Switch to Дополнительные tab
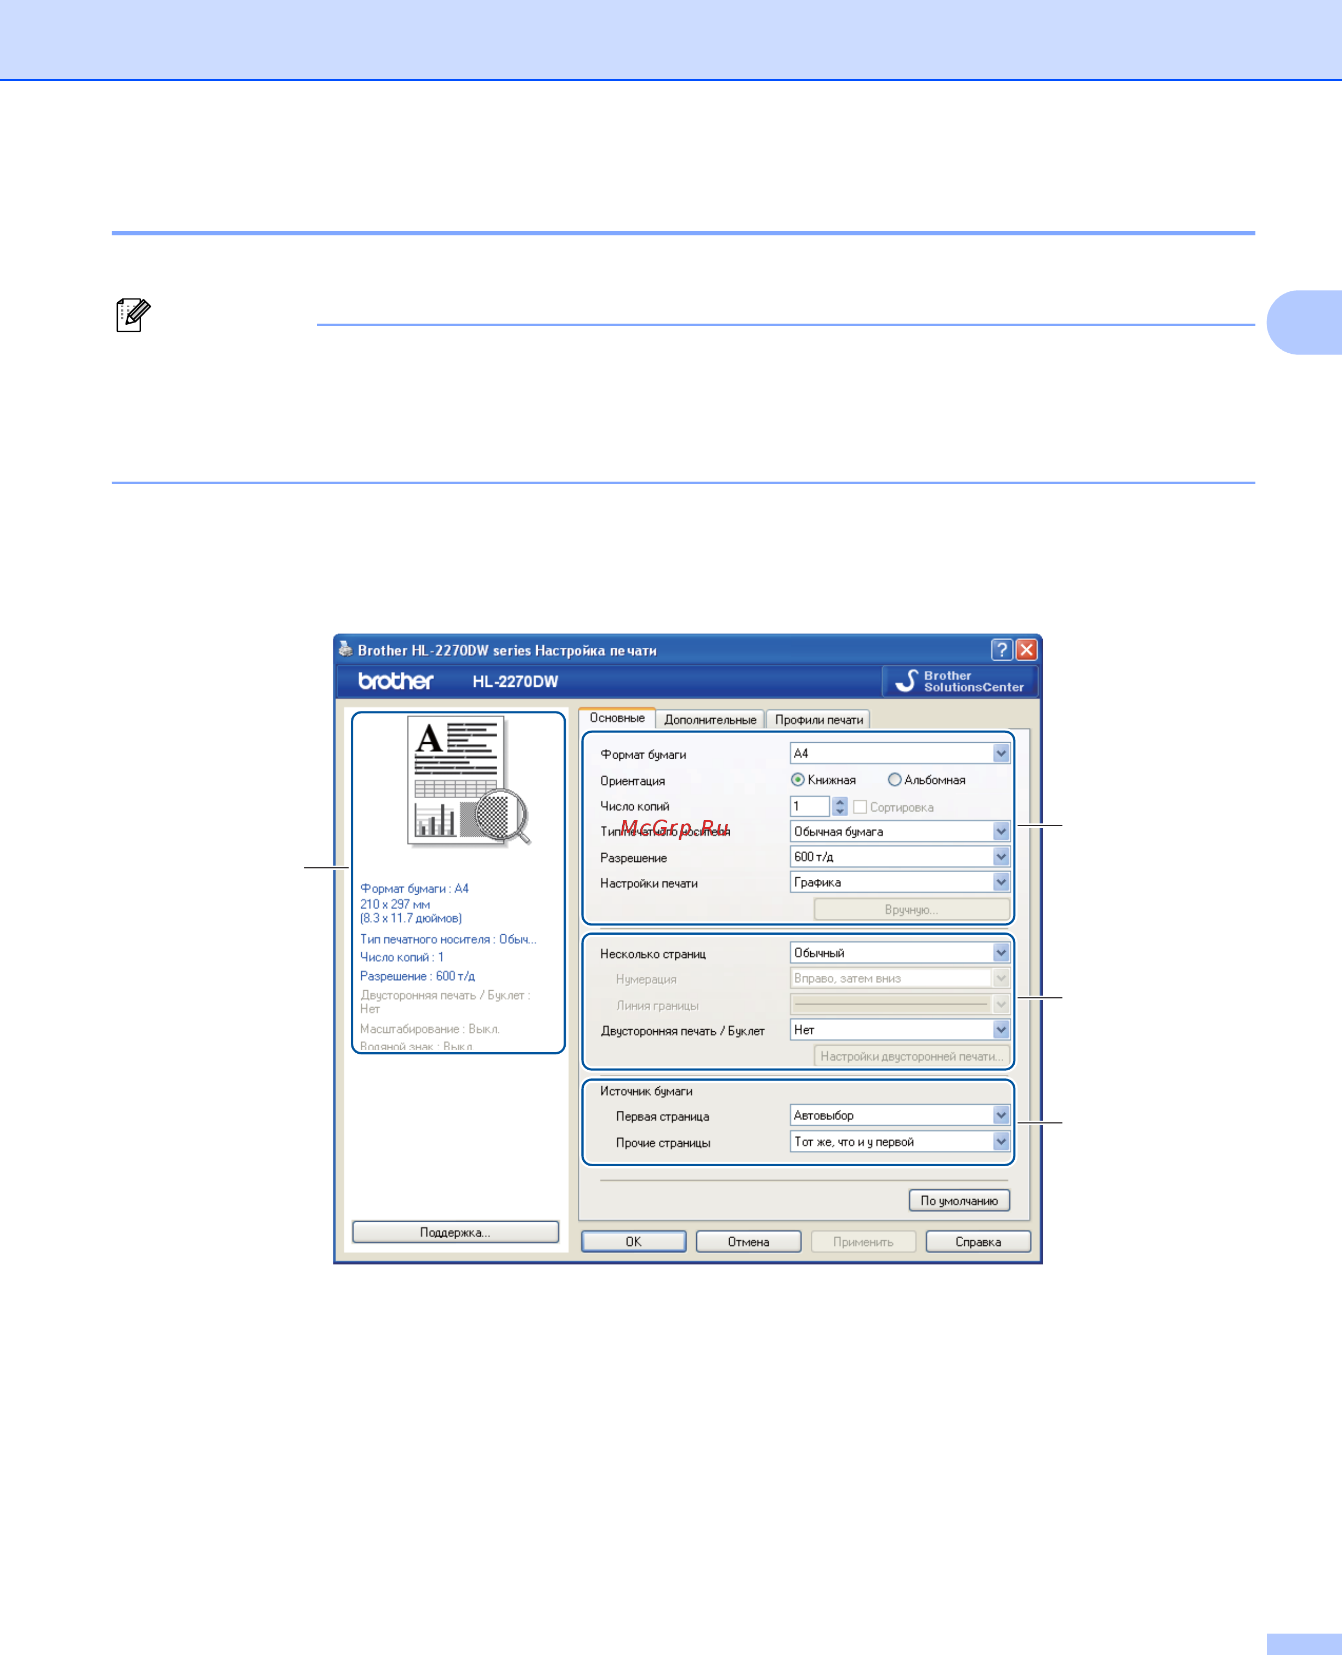Viewport: 1342px width, 1655px height. tap(710, 719)
